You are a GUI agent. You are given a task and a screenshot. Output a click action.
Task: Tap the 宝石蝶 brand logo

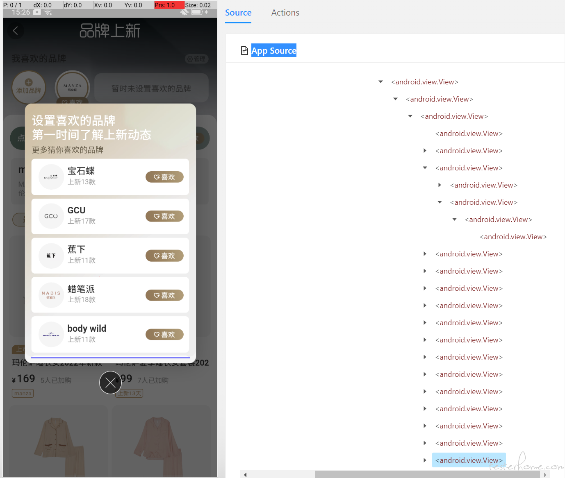pos(51,177)
